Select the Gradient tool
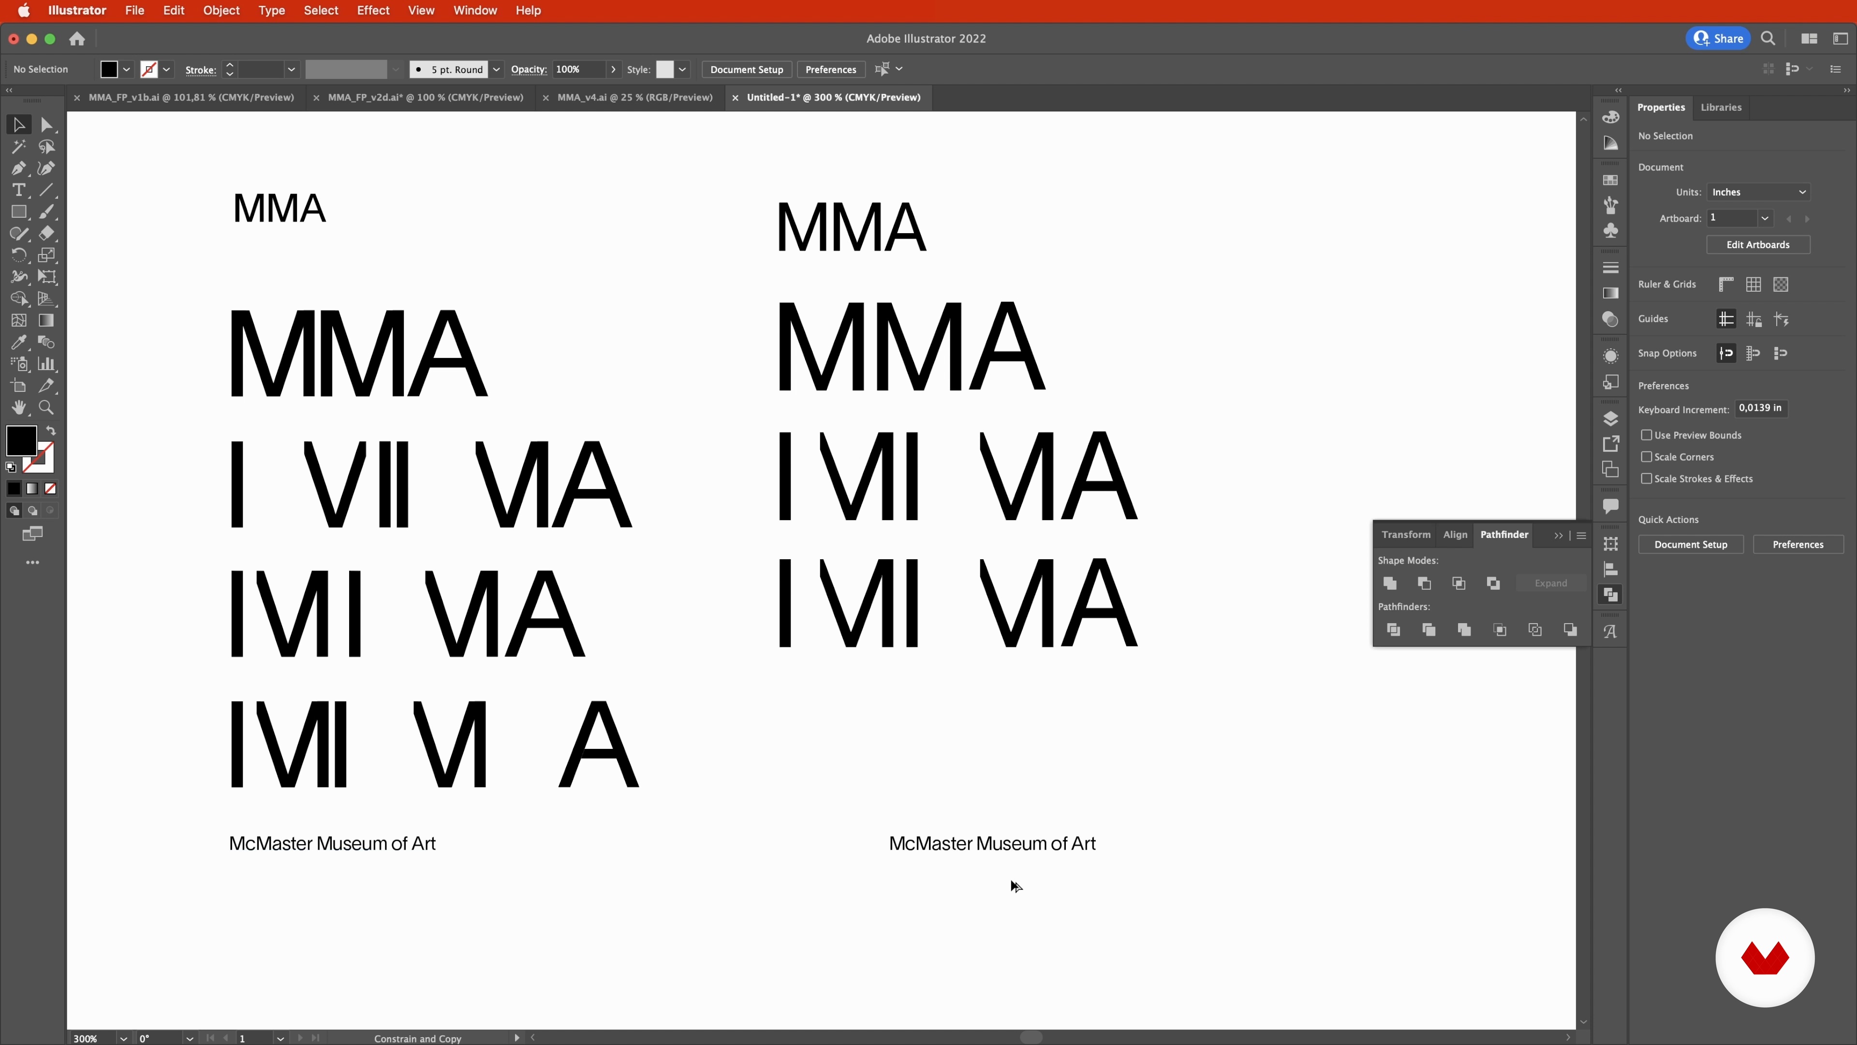The width and height of the screenshot is (1857, 1045). click(47, 320)
